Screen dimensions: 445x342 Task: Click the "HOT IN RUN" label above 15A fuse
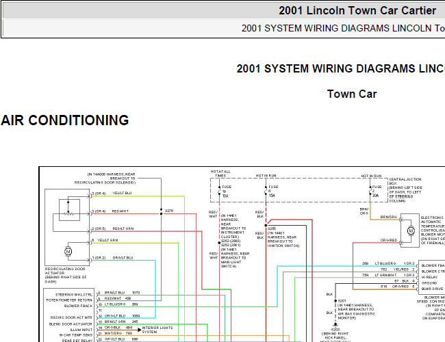(x=266, y=176)
